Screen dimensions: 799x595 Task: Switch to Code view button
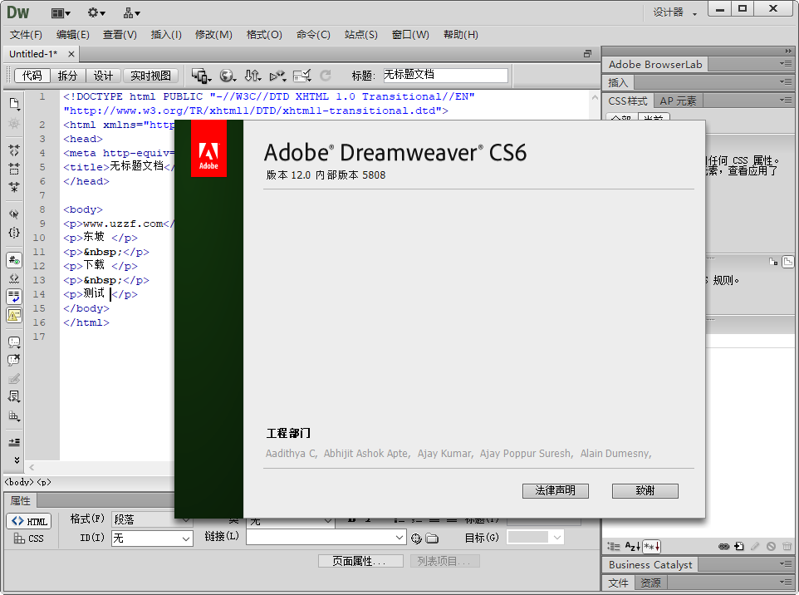coord(32,76)
